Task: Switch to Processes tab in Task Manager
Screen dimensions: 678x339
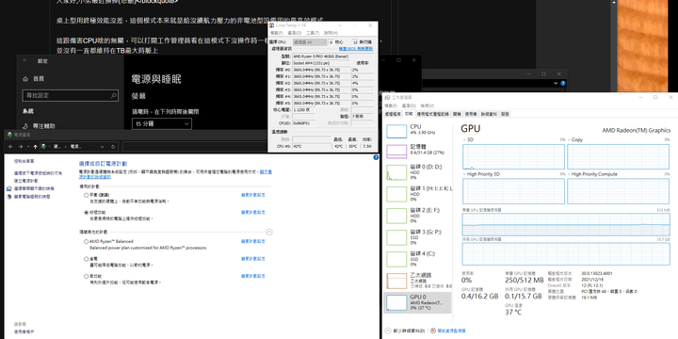Action: pyautogui.click(x=393, y=114)
